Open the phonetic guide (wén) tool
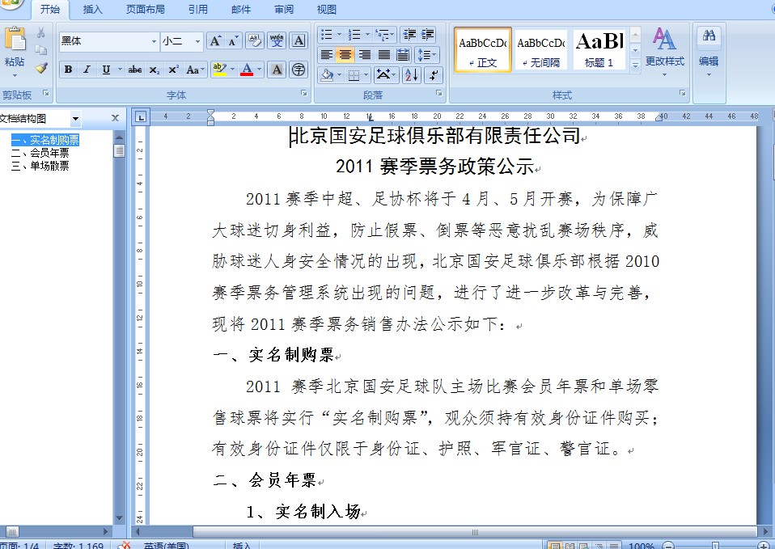 (277, 40)
